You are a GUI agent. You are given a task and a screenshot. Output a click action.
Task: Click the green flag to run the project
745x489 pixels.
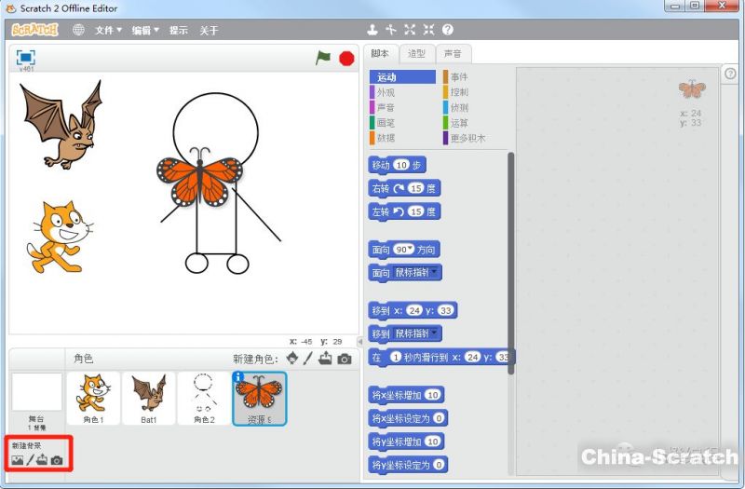point(323,58)
